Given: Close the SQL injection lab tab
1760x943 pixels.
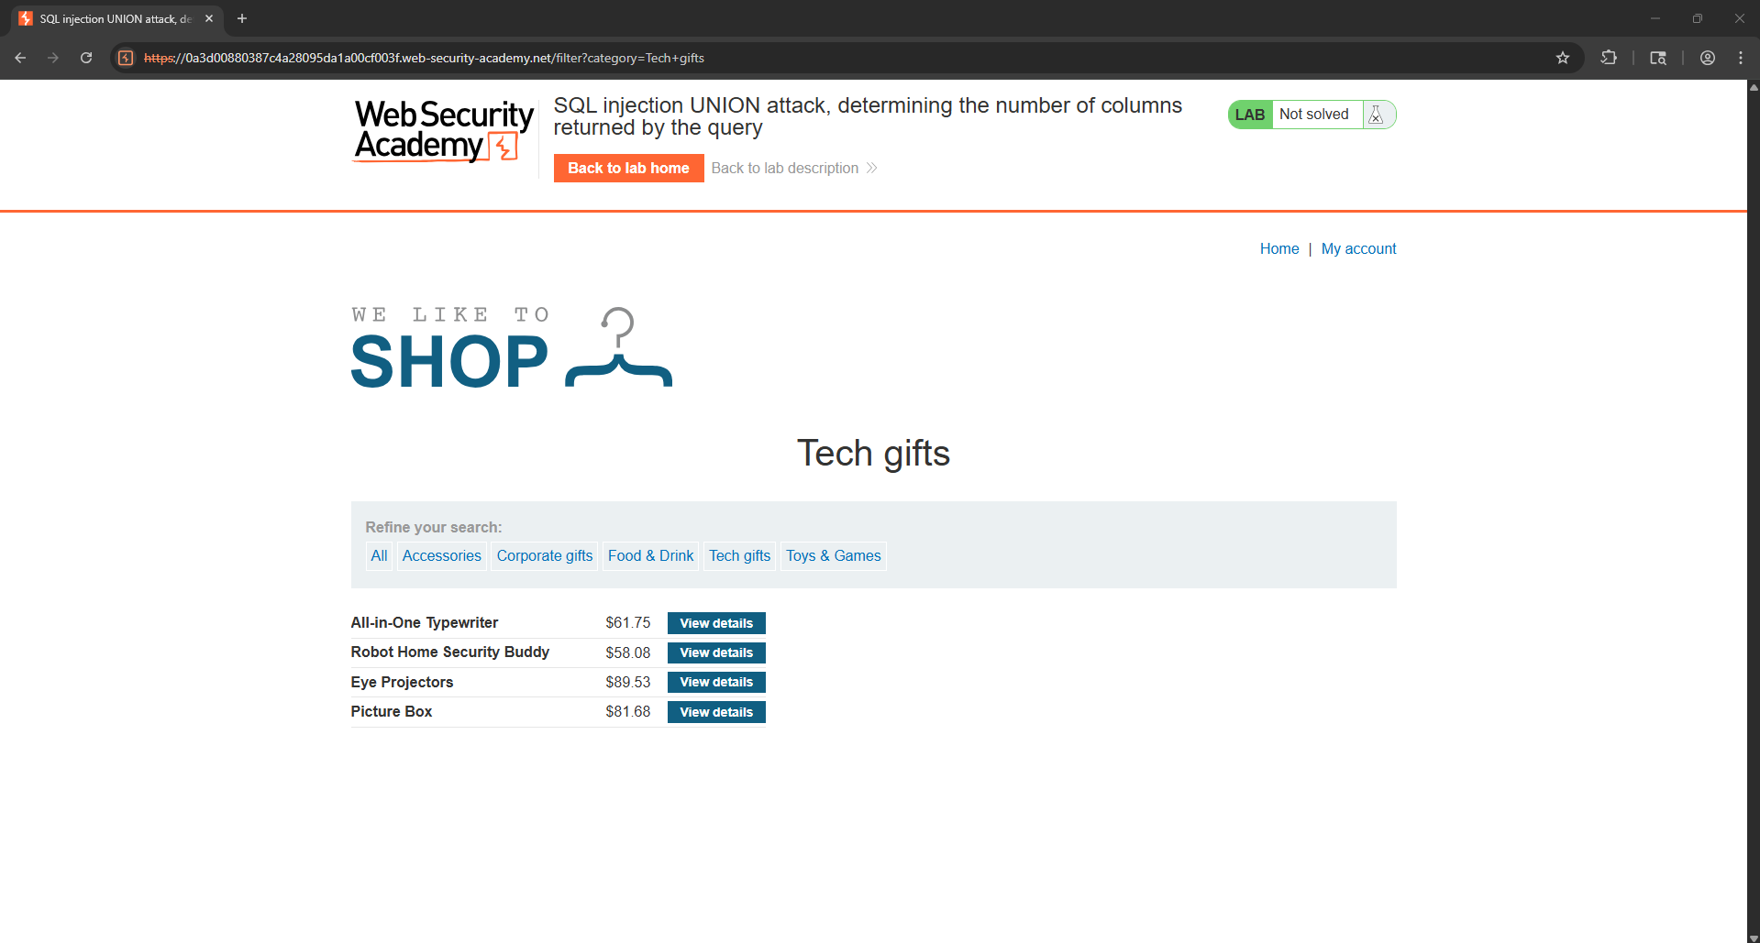Looking at the screenshot, I should 209,18.
